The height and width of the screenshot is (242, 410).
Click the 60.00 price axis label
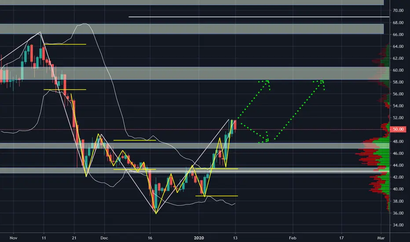398,70
